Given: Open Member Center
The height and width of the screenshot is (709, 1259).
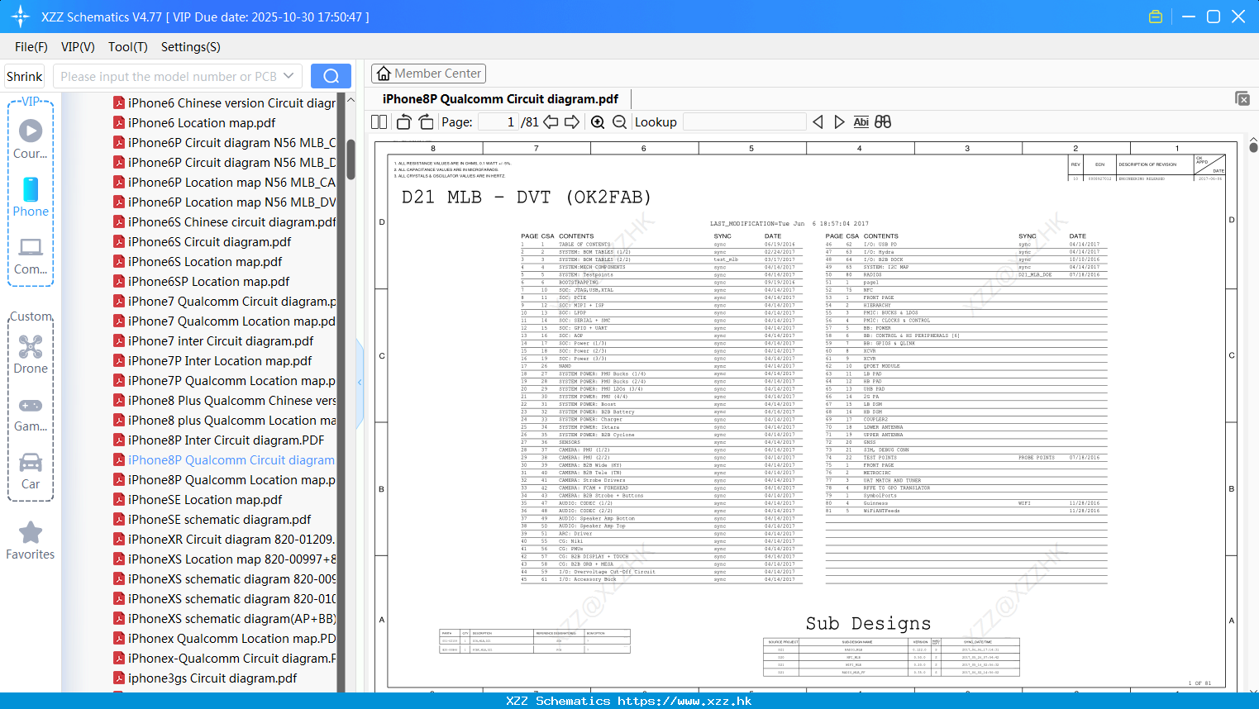Looking at the screenshot, I should pos(428,74).
